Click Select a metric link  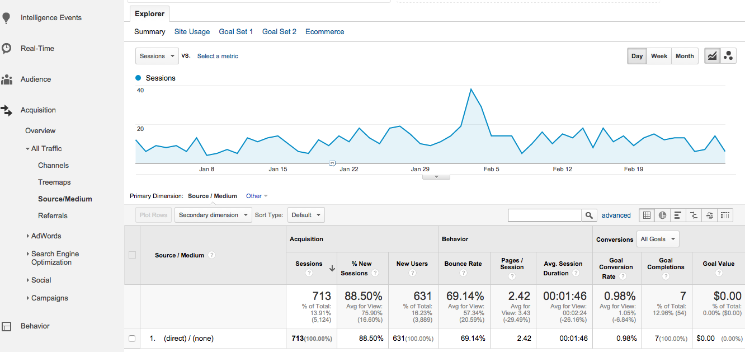218,56
